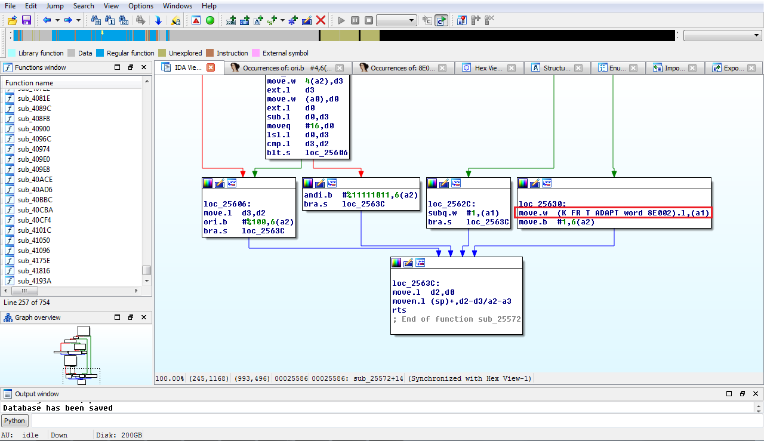764x441 pixels.
Task: Open the Jump menu
Action: point(55,6)
